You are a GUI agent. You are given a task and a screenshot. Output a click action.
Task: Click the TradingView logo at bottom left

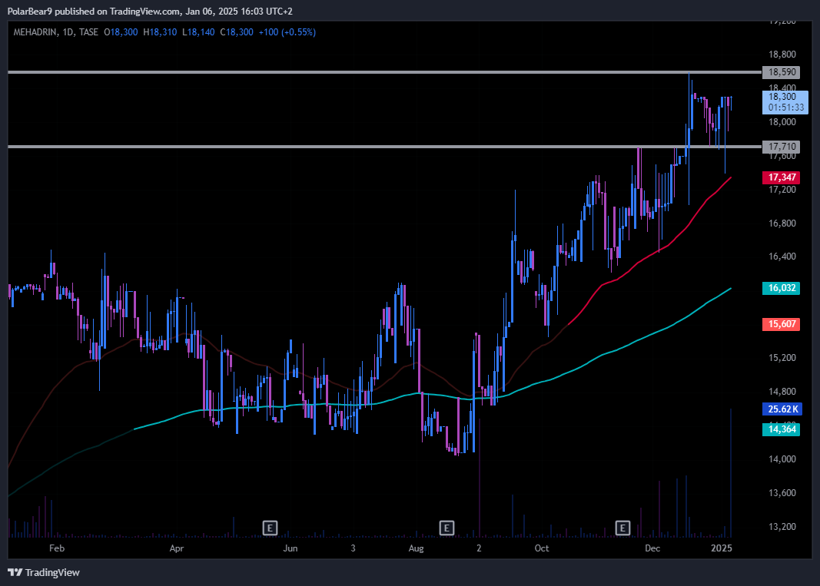click(x=44, y=572)
